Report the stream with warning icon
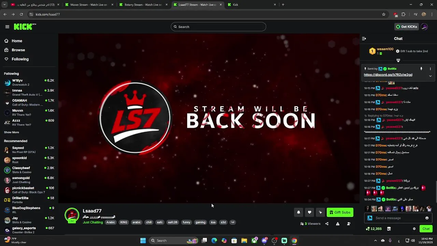 click(x=338, y=224)
